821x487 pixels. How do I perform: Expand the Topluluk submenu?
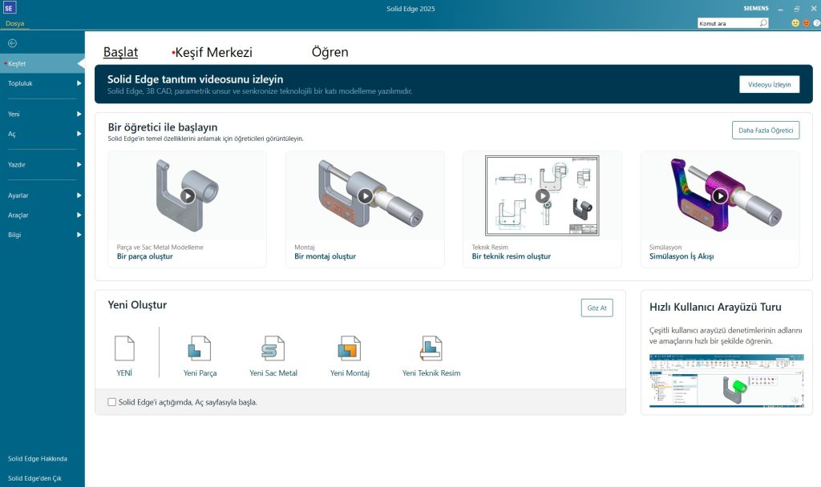[79, 83]
